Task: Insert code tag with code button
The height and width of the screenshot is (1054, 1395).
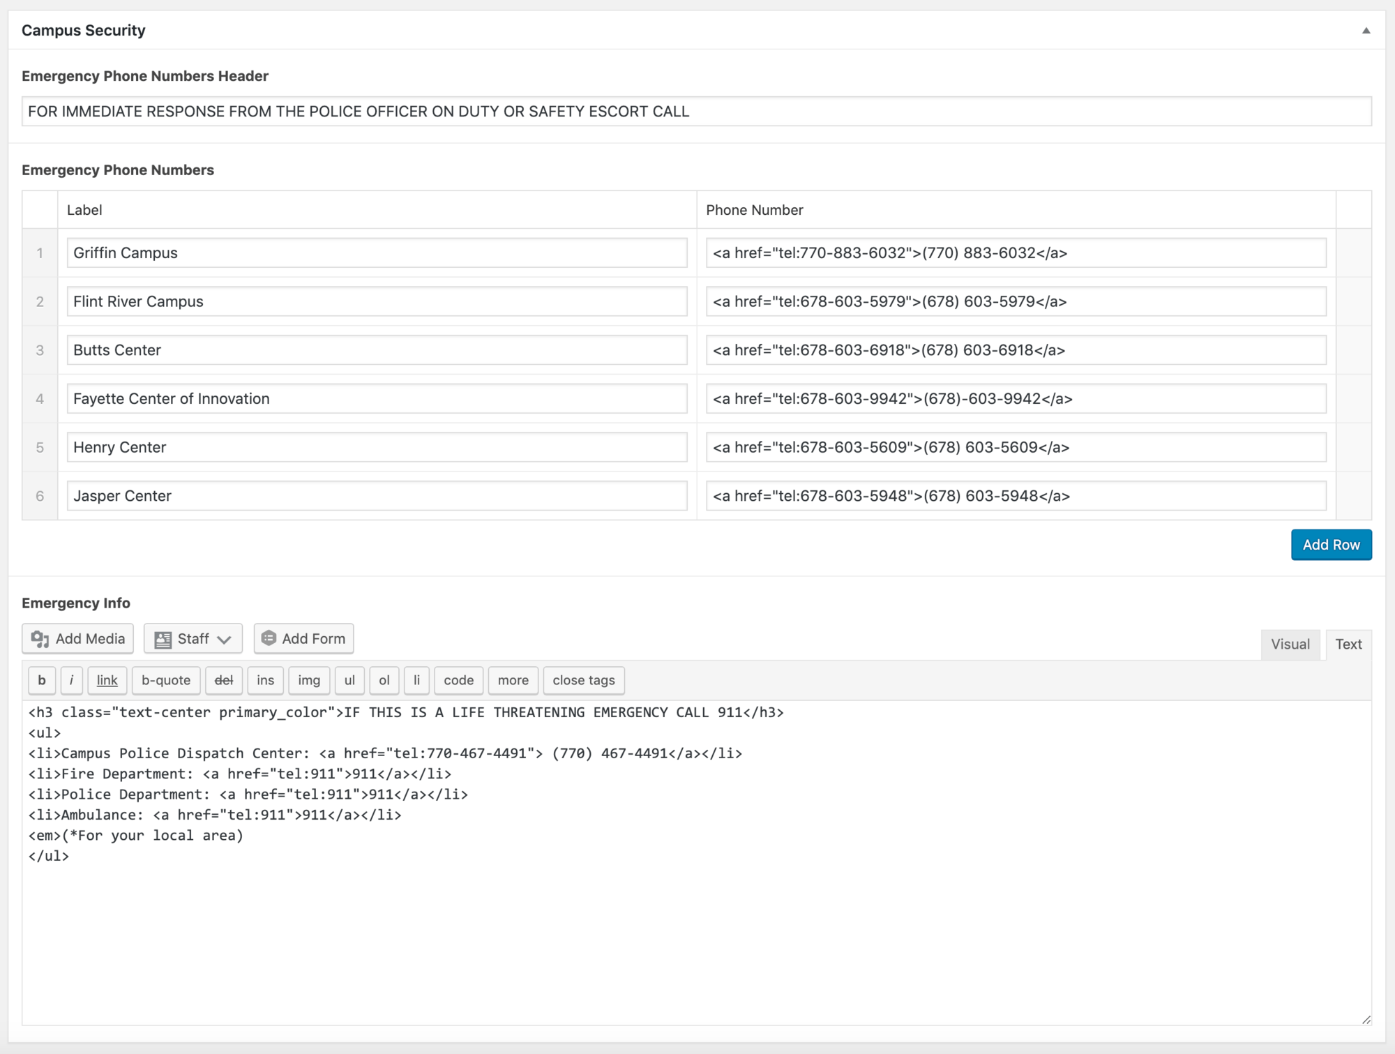Action: point(458,680)
